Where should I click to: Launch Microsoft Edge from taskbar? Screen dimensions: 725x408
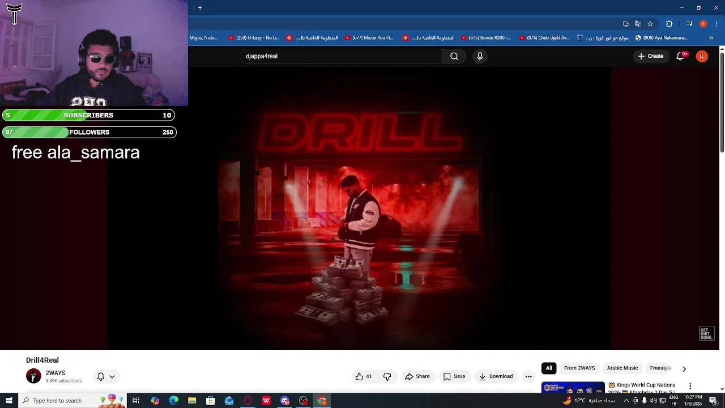point(173,401)
